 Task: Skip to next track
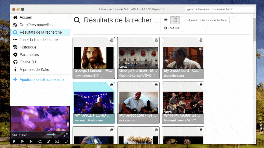(x=31, y=141)
